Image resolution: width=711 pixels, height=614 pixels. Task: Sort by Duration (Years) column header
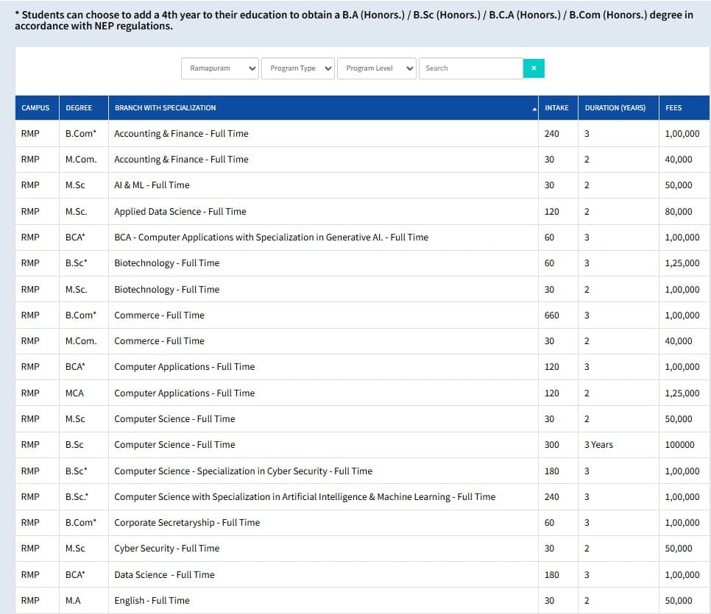(x=615, y=108)
